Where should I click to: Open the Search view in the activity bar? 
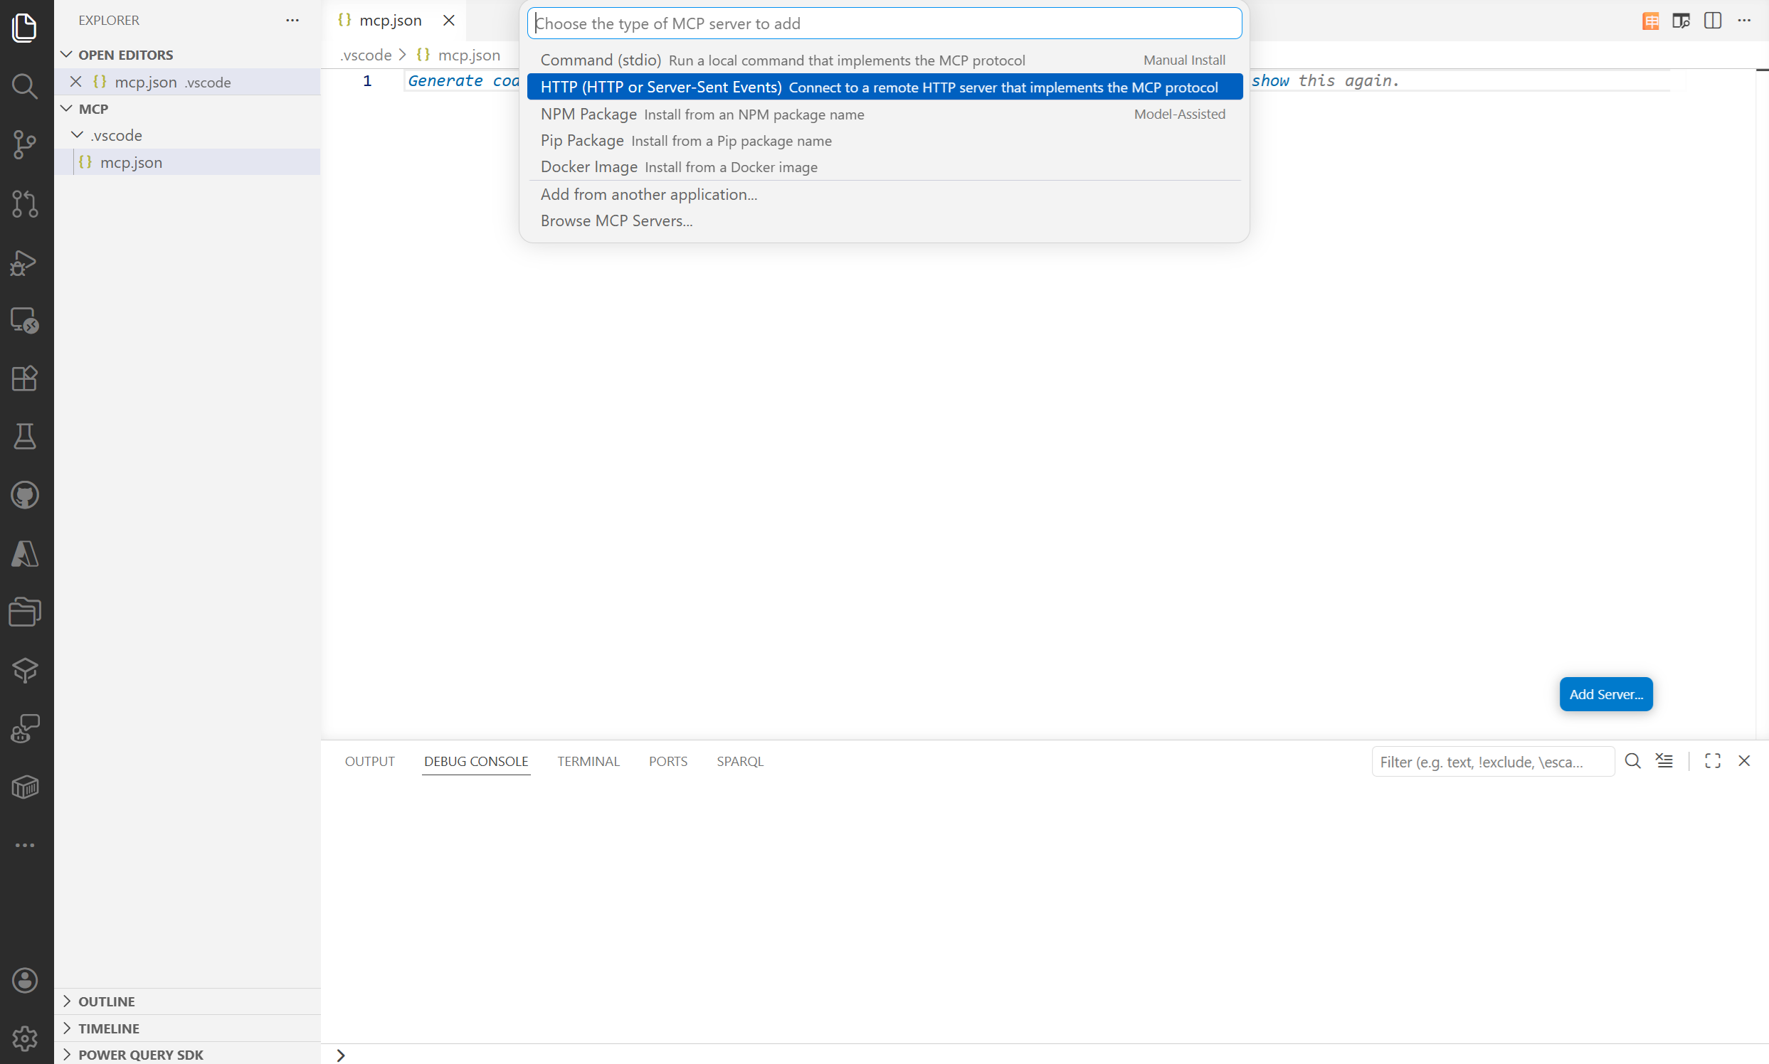pyautogui.click(x=25, y=86)
